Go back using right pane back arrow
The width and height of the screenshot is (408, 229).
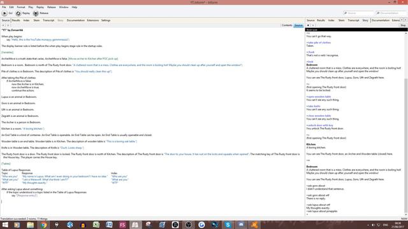click(x=308, y=25)
